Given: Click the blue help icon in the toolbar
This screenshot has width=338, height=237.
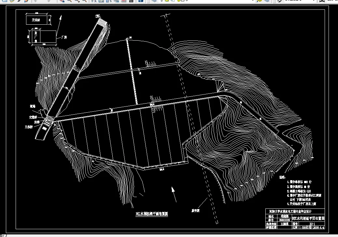Looking at the screenshot, I should click(141, 1).
